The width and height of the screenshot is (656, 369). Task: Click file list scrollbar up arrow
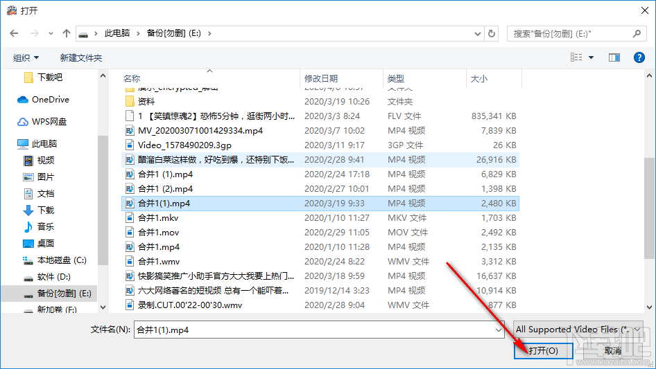point(649,75)
